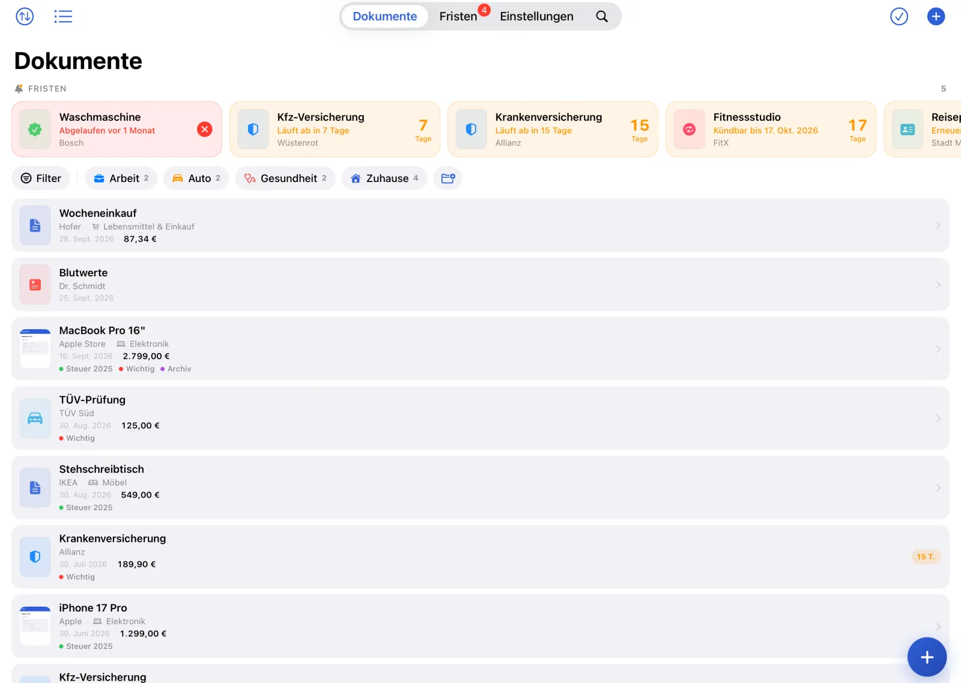Open search magnifier icon
Screen dimensions: 961x683
point(602,16)
